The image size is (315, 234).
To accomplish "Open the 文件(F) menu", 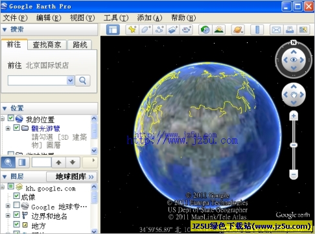I will pos(15,18).
